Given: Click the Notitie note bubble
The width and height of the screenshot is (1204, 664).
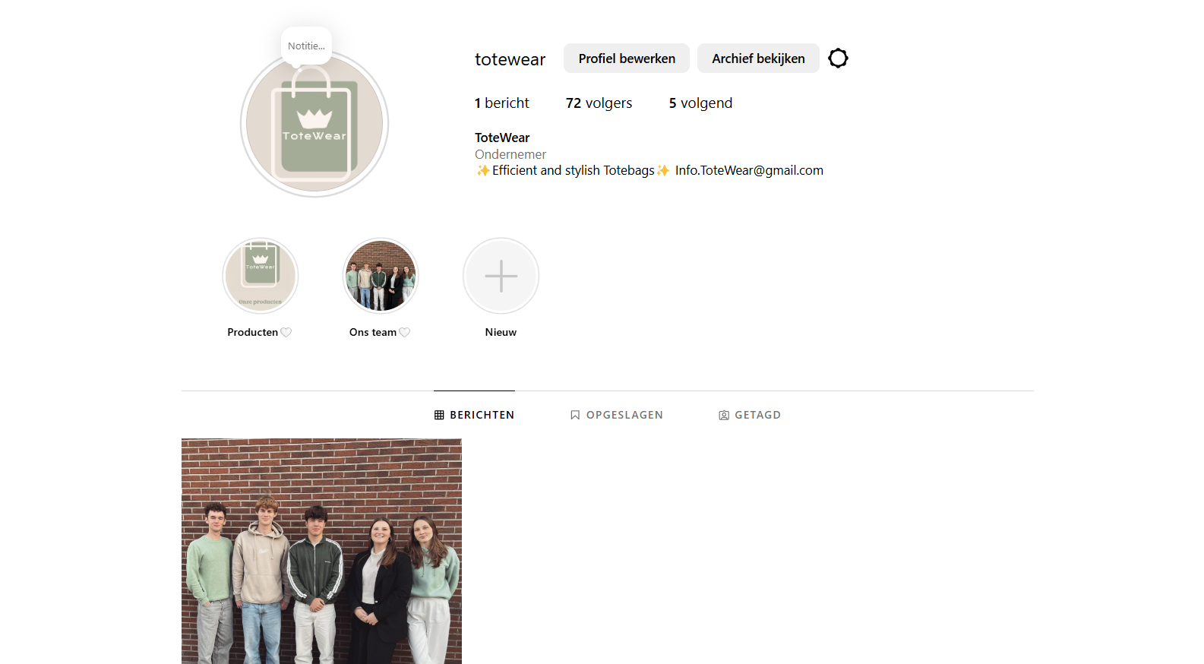Looking at the screenshot, I should [306, 46].
